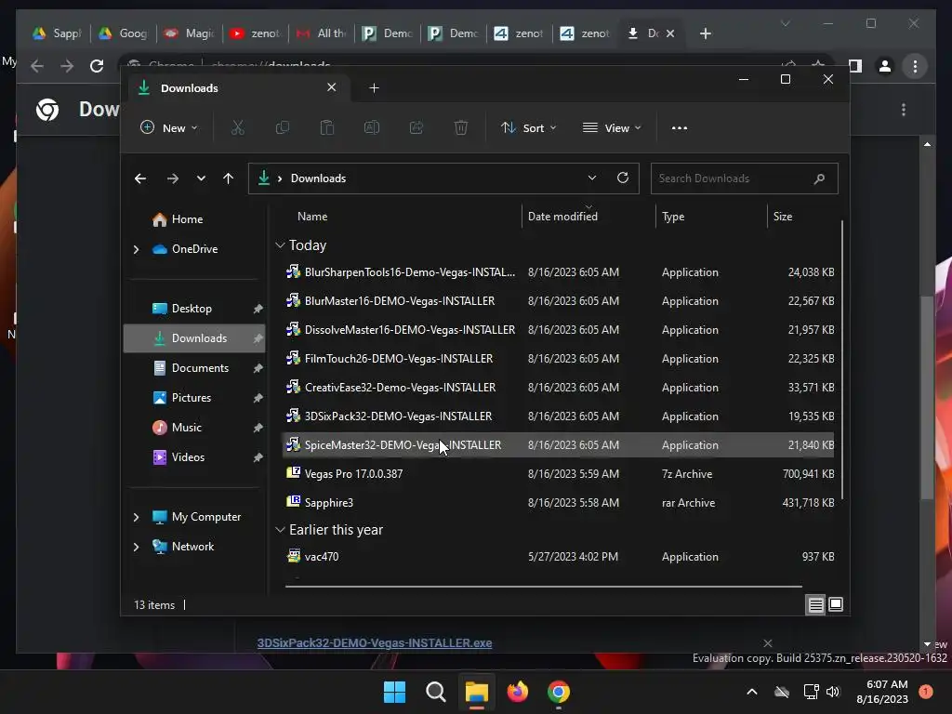Select the vac470 application file
Screen dimensions: 952x714
click(559, 557)
